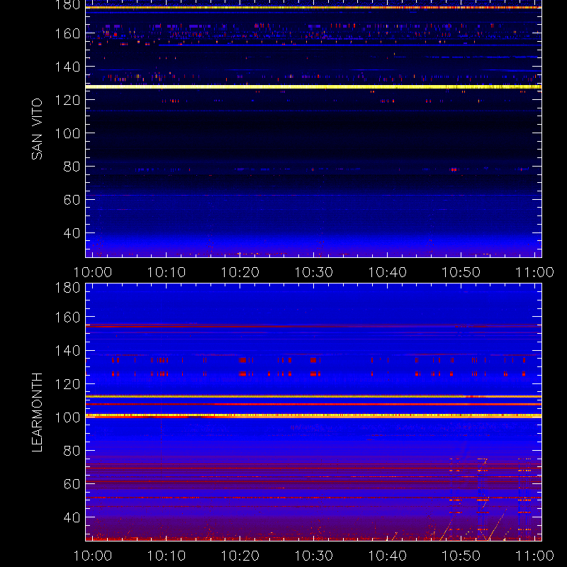Select the 140 tick label on SAN VITO axis
This screenshot has width=567, height=567.
pos(67,67)
